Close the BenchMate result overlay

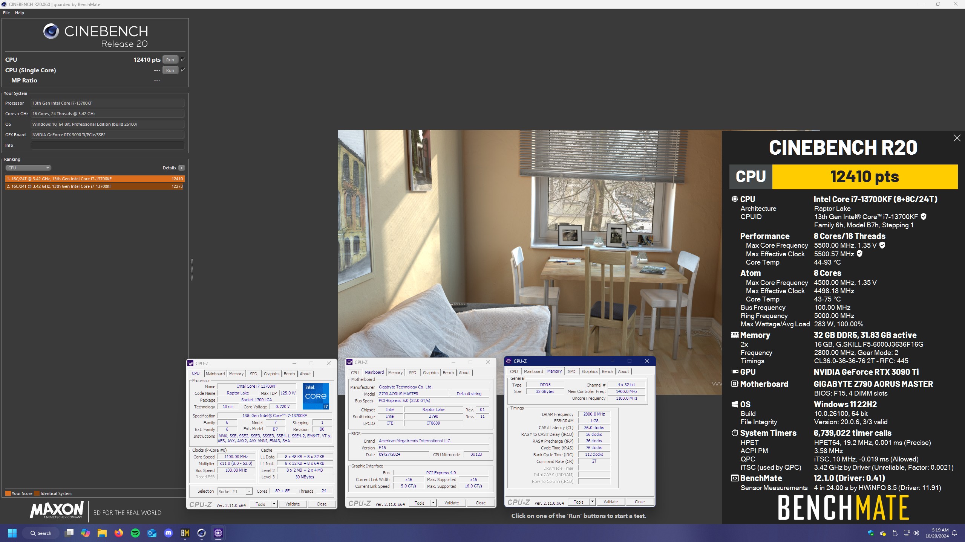pyautogui.click(x=957, y=138)
